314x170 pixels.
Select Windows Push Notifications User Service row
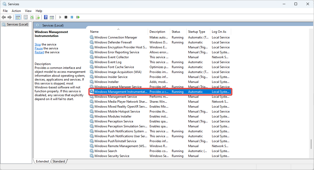coord(160,136)
